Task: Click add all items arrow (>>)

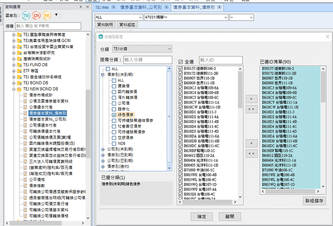Action: (251, 109)
